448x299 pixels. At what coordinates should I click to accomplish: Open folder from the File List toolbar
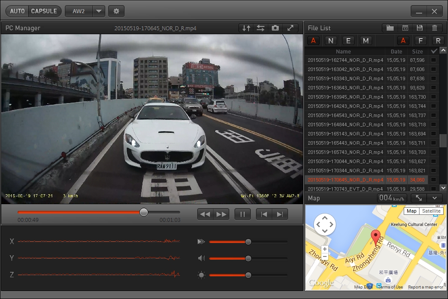390,28
